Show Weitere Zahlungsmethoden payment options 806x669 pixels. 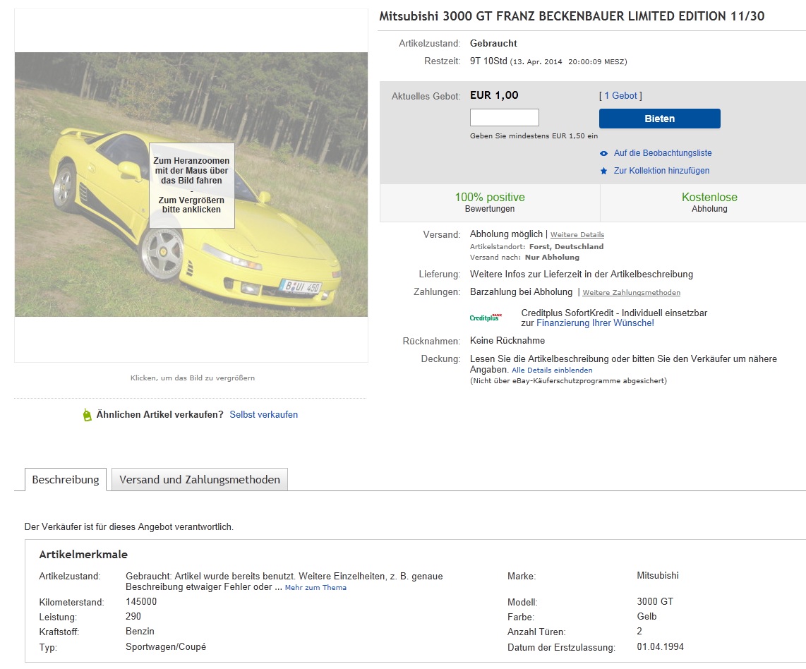[631, 293]
